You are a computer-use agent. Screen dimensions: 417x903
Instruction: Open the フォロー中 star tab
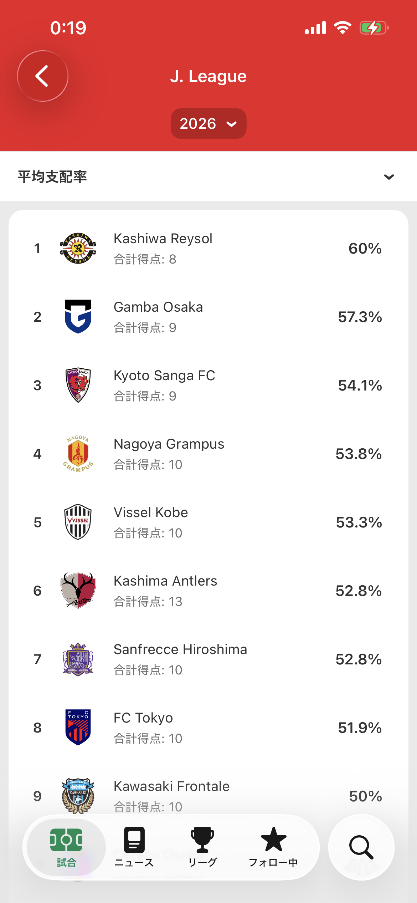click(273, 847)
